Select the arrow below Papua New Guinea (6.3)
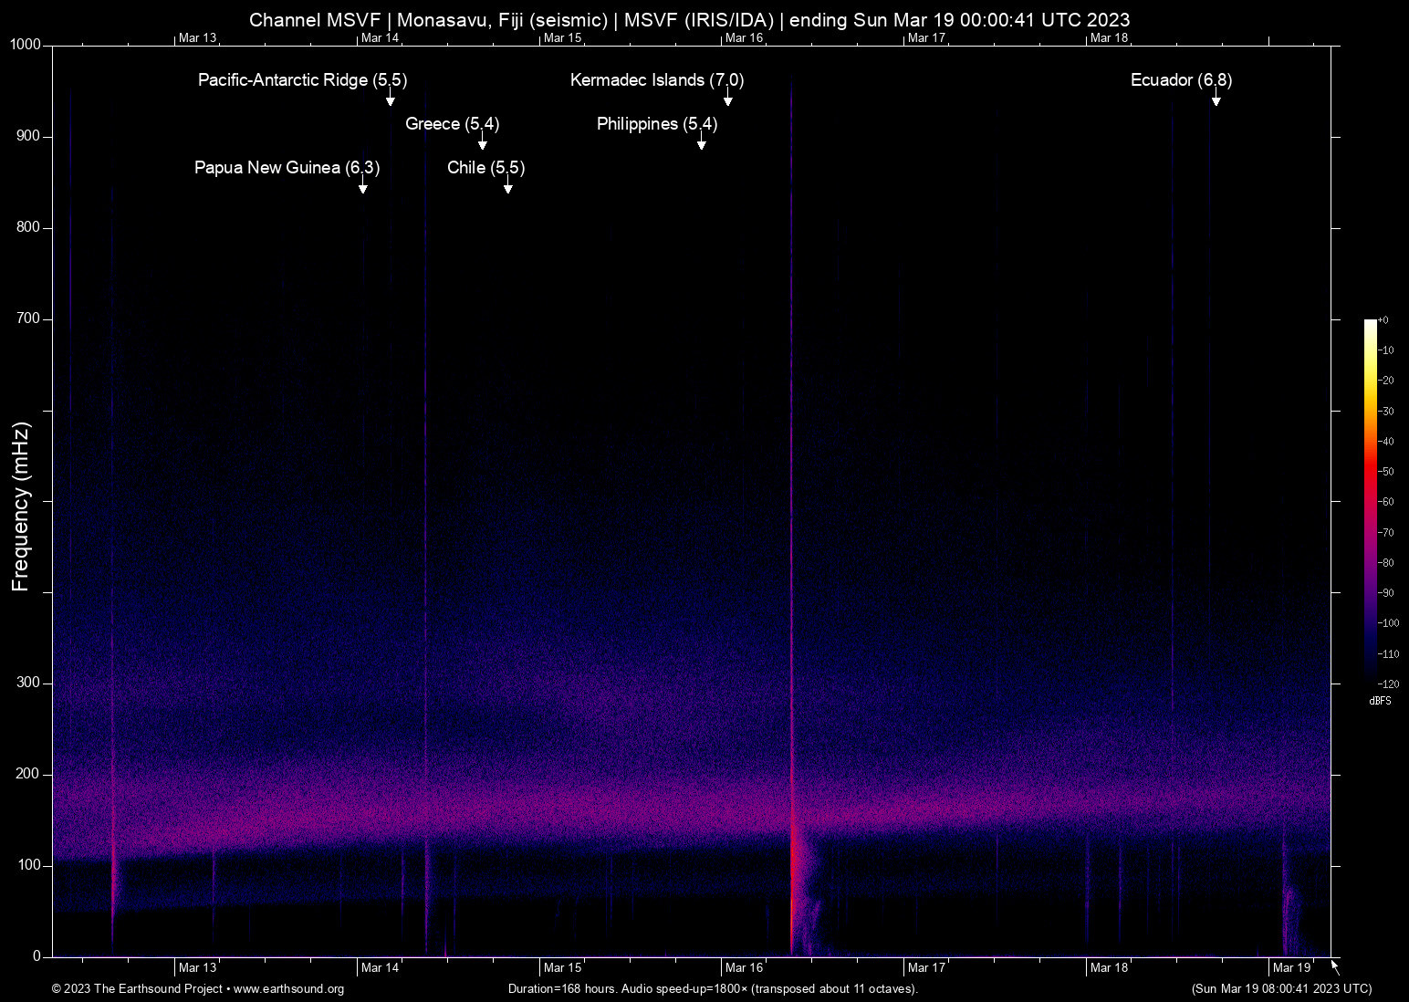The height and width of the screenshot is (1002, 1409). pyautogui.click(x=362, y=187)
